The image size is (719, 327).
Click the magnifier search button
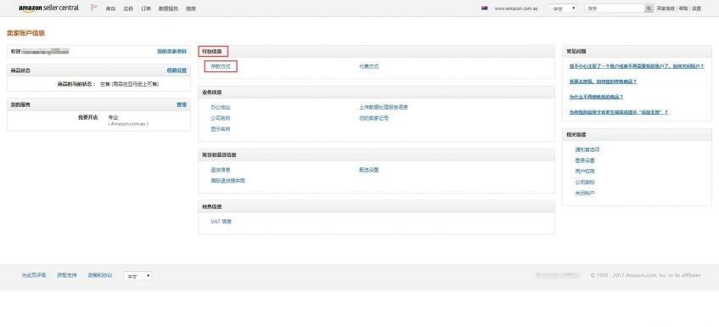coord(649,8)
